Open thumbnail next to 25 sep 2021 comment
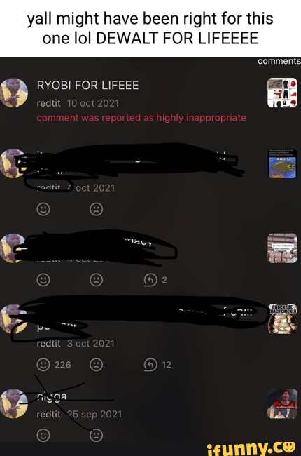301x456 pixels. [282, 403]
